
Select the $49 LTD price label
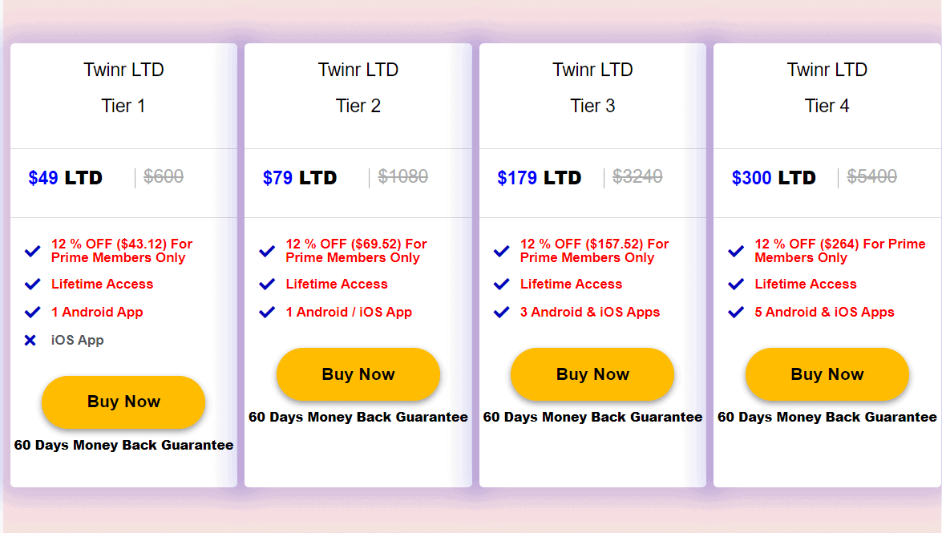click(x=66, y=178)
